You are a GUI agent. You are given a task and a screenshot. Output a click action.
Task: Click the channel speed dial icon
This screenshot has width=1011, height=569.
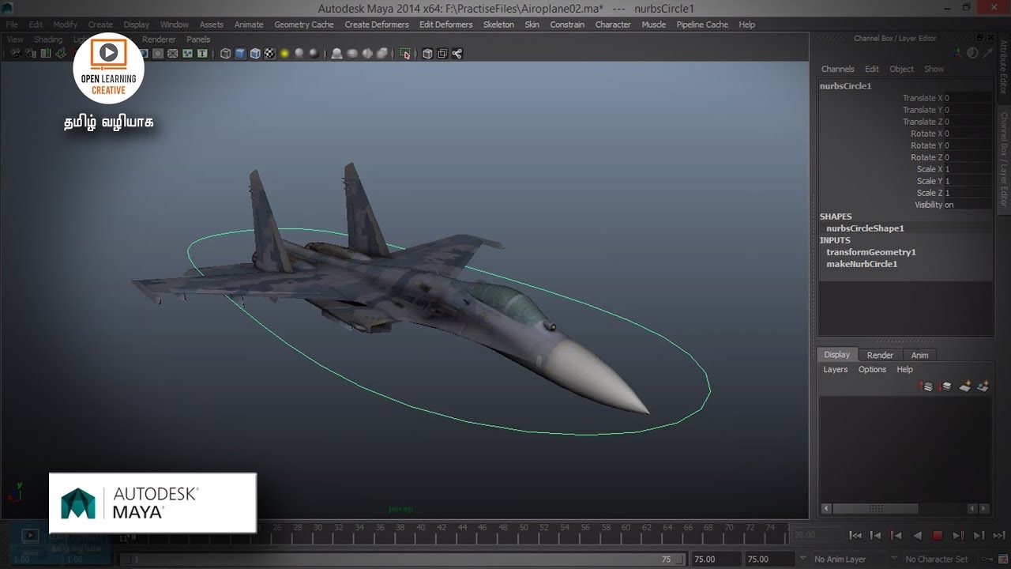click(972, 53)
